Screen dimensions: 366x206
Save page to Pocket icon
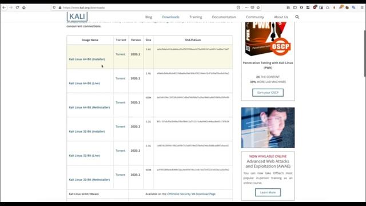click(252, 7)
